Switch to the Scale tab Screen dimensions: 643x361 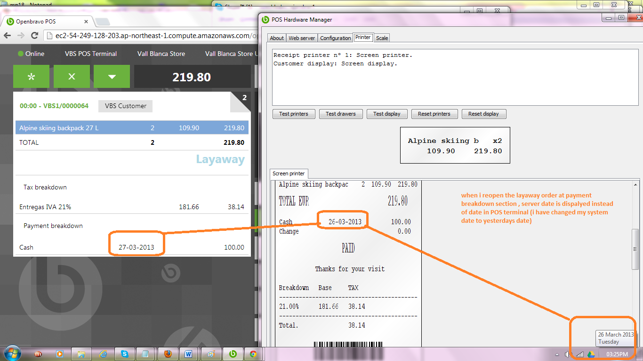coord(382,38)
